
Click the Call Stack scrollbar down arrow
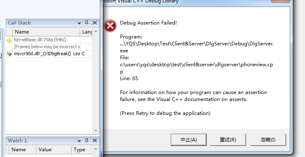click(96, 131)
